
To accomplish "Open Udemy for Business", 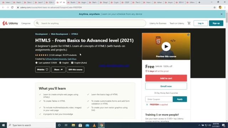I will [x=158, y=23].
